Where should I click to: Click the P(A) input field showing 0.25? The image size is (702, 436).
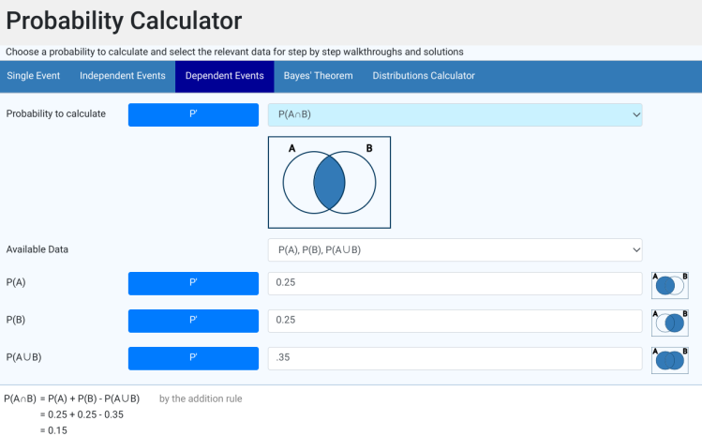[x=455, y=283]
